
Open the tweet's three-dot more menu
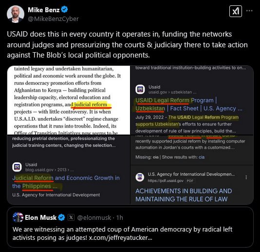tap(249, 11)
